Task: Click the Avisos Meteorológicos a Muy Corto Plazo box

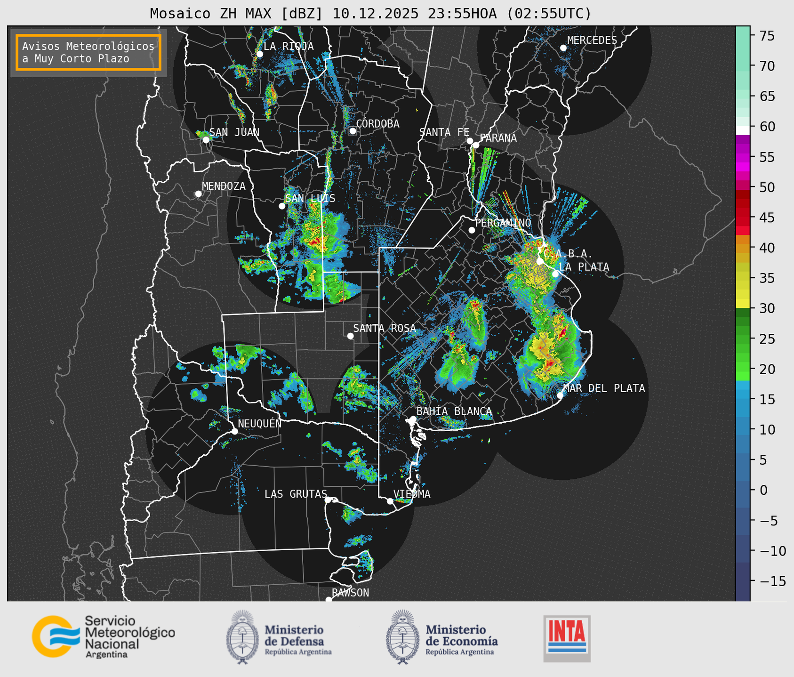Action: [x=88, y=52]
